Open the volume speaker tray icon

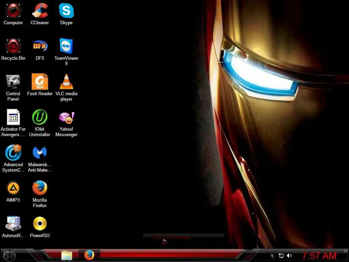pos(289,256)
